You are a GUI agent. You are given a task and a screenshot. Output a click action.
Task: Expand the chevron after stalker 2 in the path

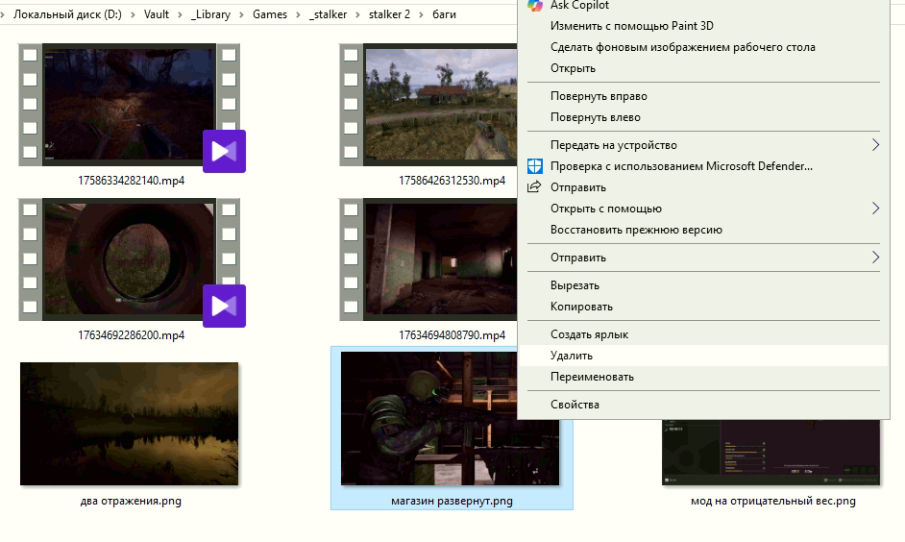pos(422,14)
